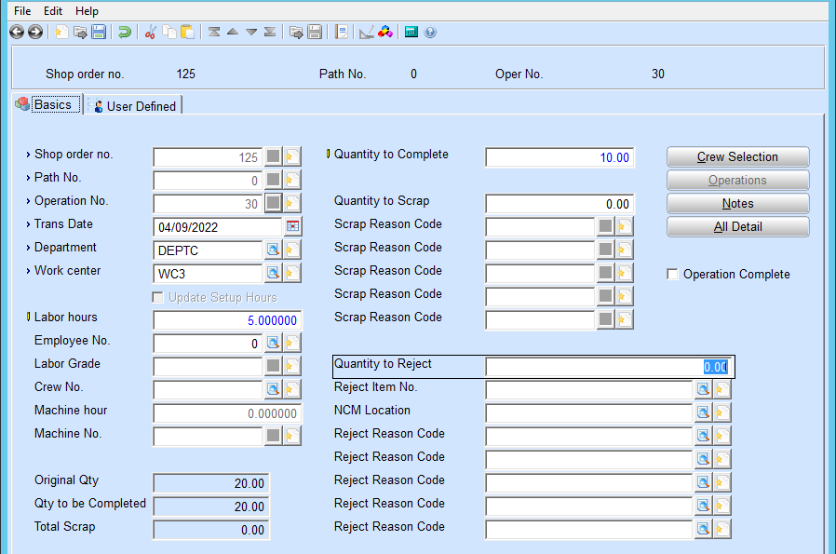Screen dimensions: 836x554
Task: Click the new record toolbar icon
Action: click(x=61, y=33)
